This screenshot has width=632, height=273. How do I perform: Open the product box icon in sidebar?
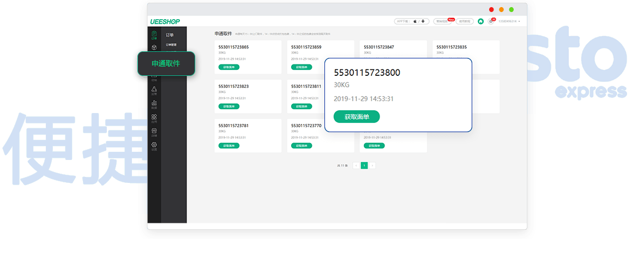[154, 48]
